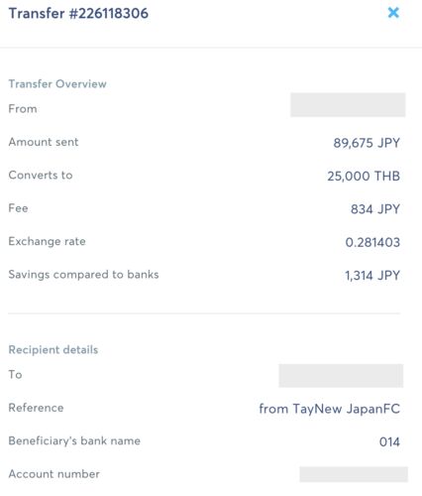The height and width of the screenshot is (496, 422).
Task: Select the 25,000 THB converted amount
Action: click(364, 176)
